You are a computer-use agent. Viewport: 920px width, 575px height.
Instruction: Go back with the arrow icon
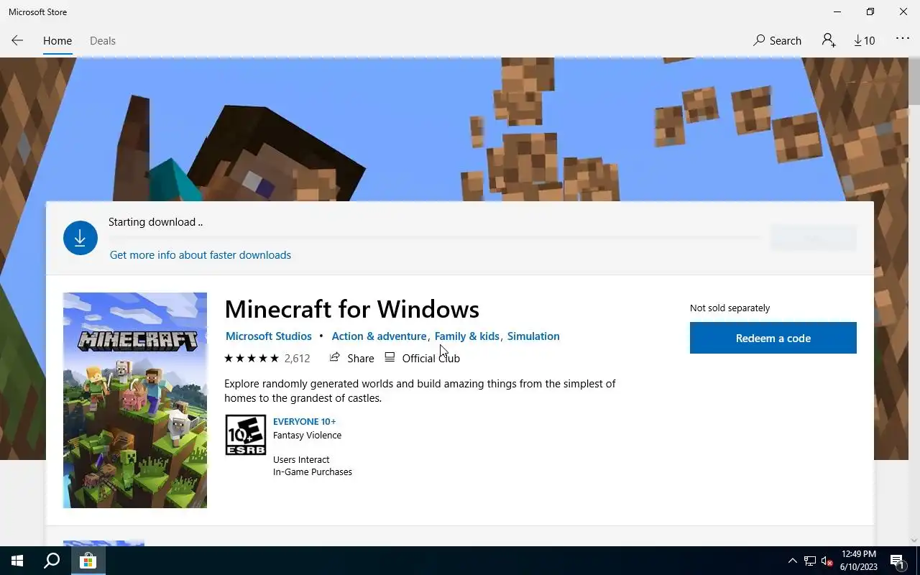pos(17,40)
